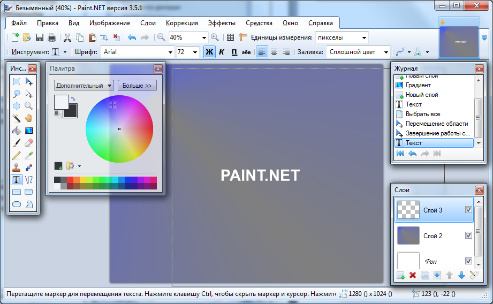Toggle Italic text formatting
This screenshot has height=304, width=493.
click(x=222, y=52)
